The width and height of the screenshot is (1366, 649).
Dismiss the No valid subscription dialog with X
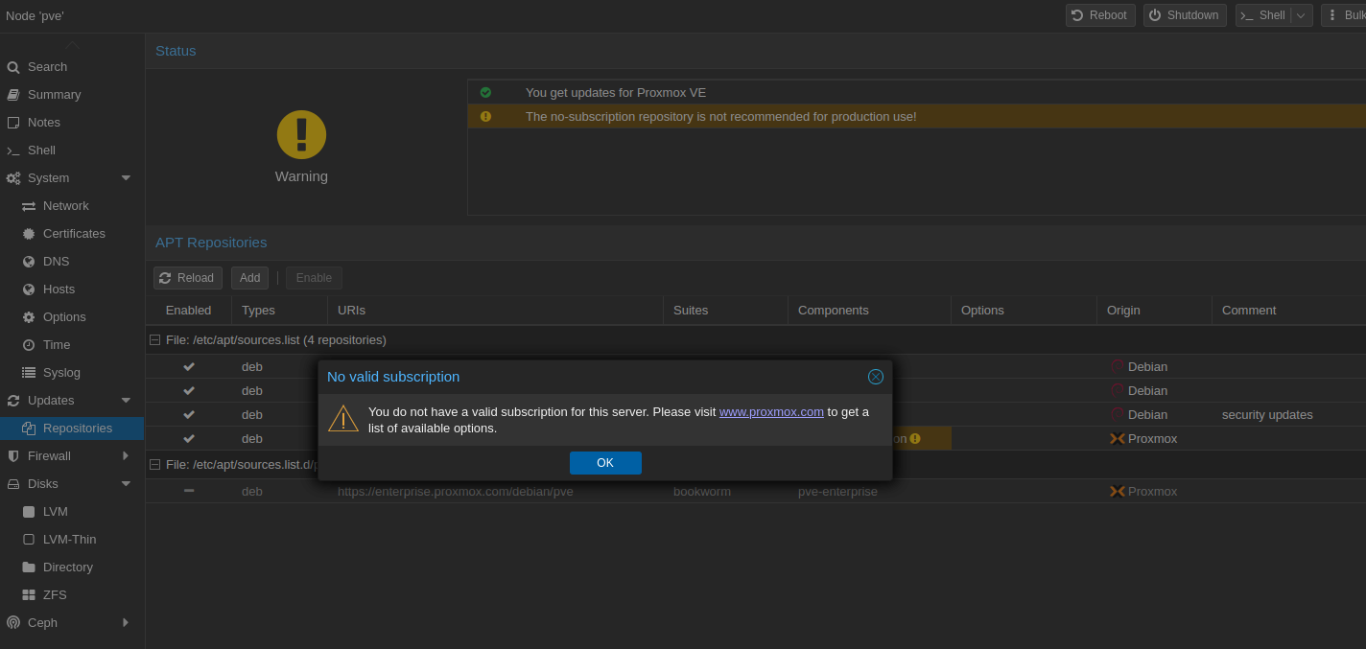pos(875,377)
